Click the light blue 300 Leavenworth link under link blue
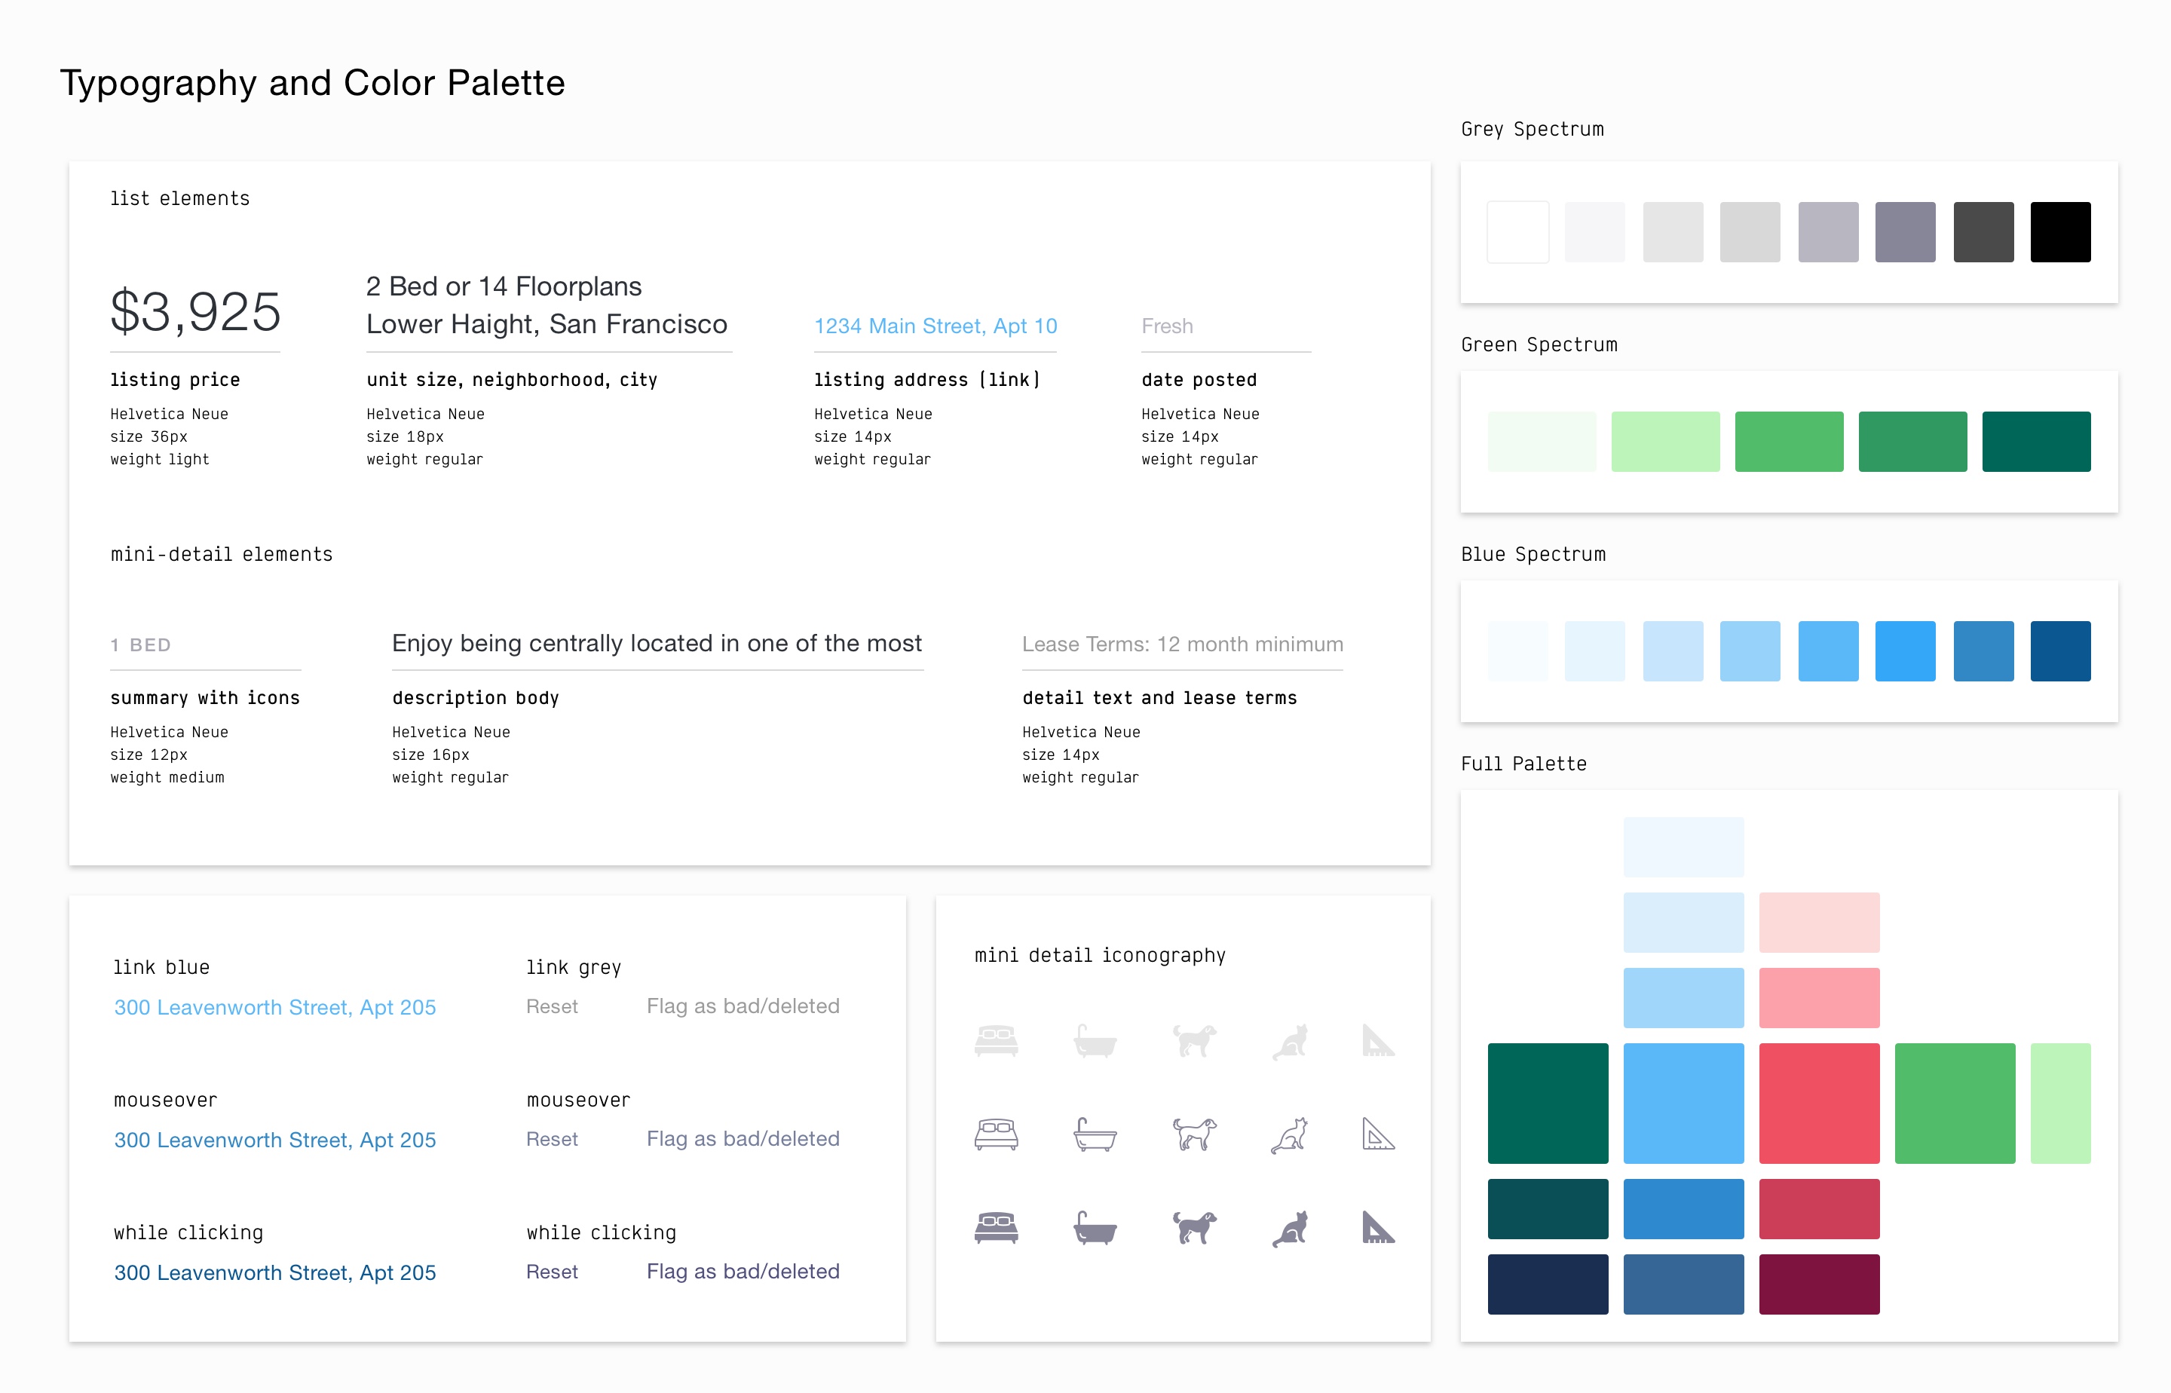 (275, 1007)
